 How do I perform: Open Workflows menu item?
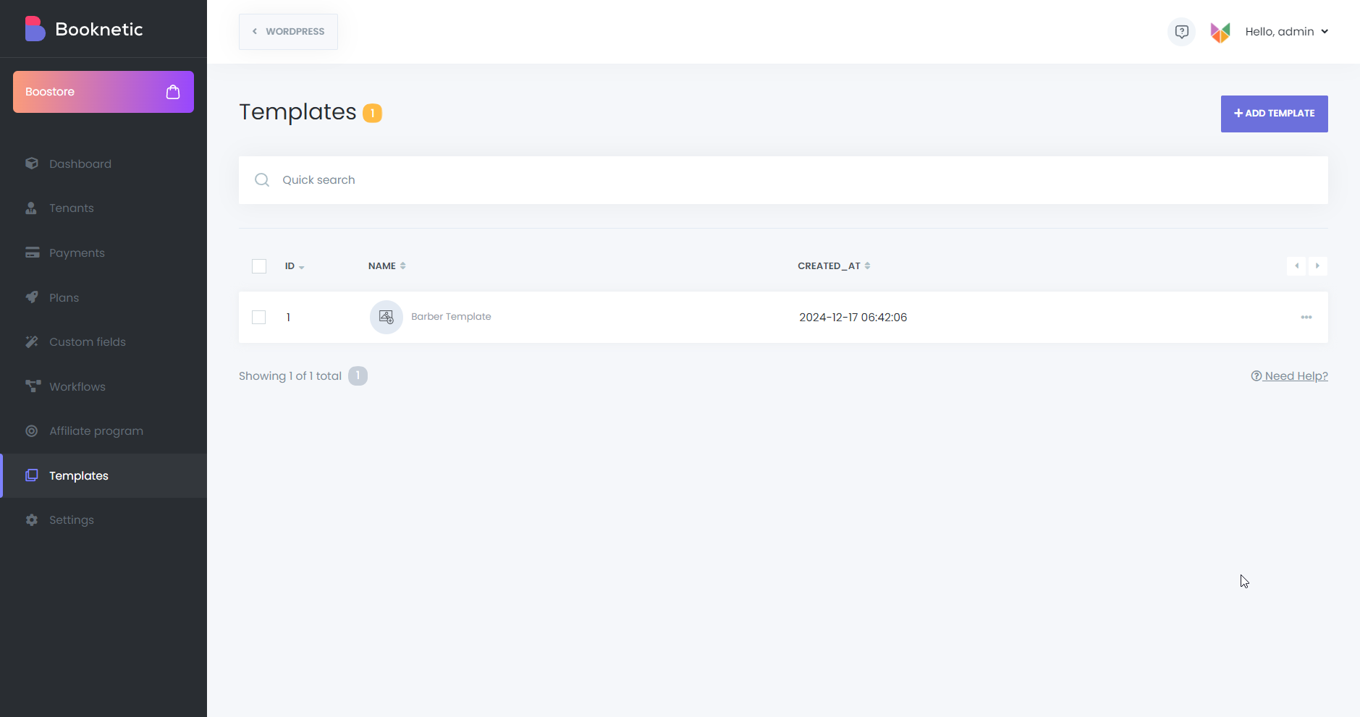coord(104,386)
